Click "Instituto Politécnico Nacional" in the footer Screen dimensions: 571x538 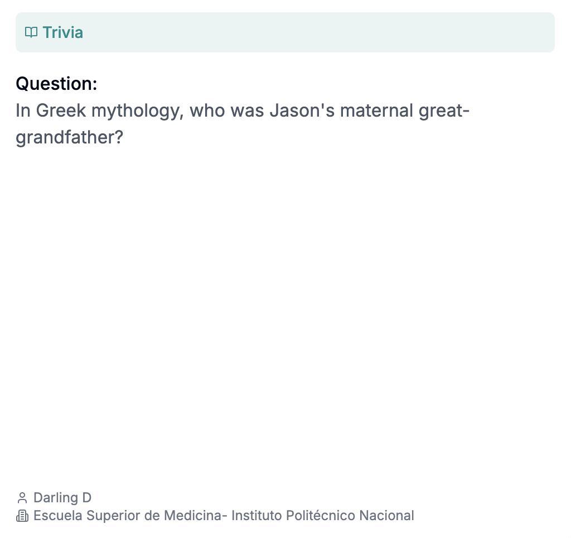click(x=322, y=516)
